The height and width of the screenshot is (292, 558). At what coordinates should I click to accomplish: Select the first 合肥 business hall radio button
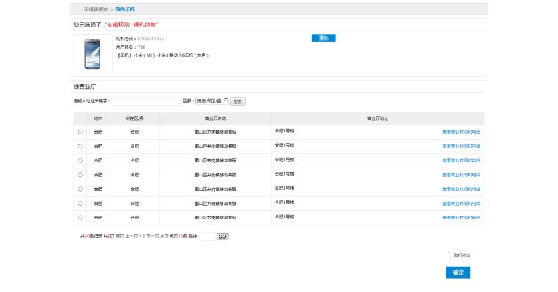[80, 132]
